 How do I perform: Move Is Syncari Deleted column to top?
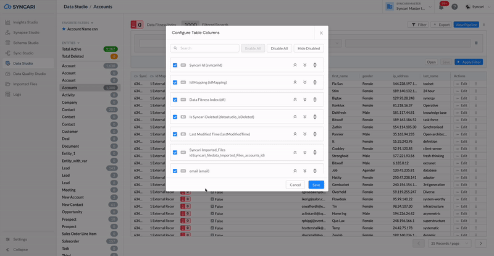point(295,117)
